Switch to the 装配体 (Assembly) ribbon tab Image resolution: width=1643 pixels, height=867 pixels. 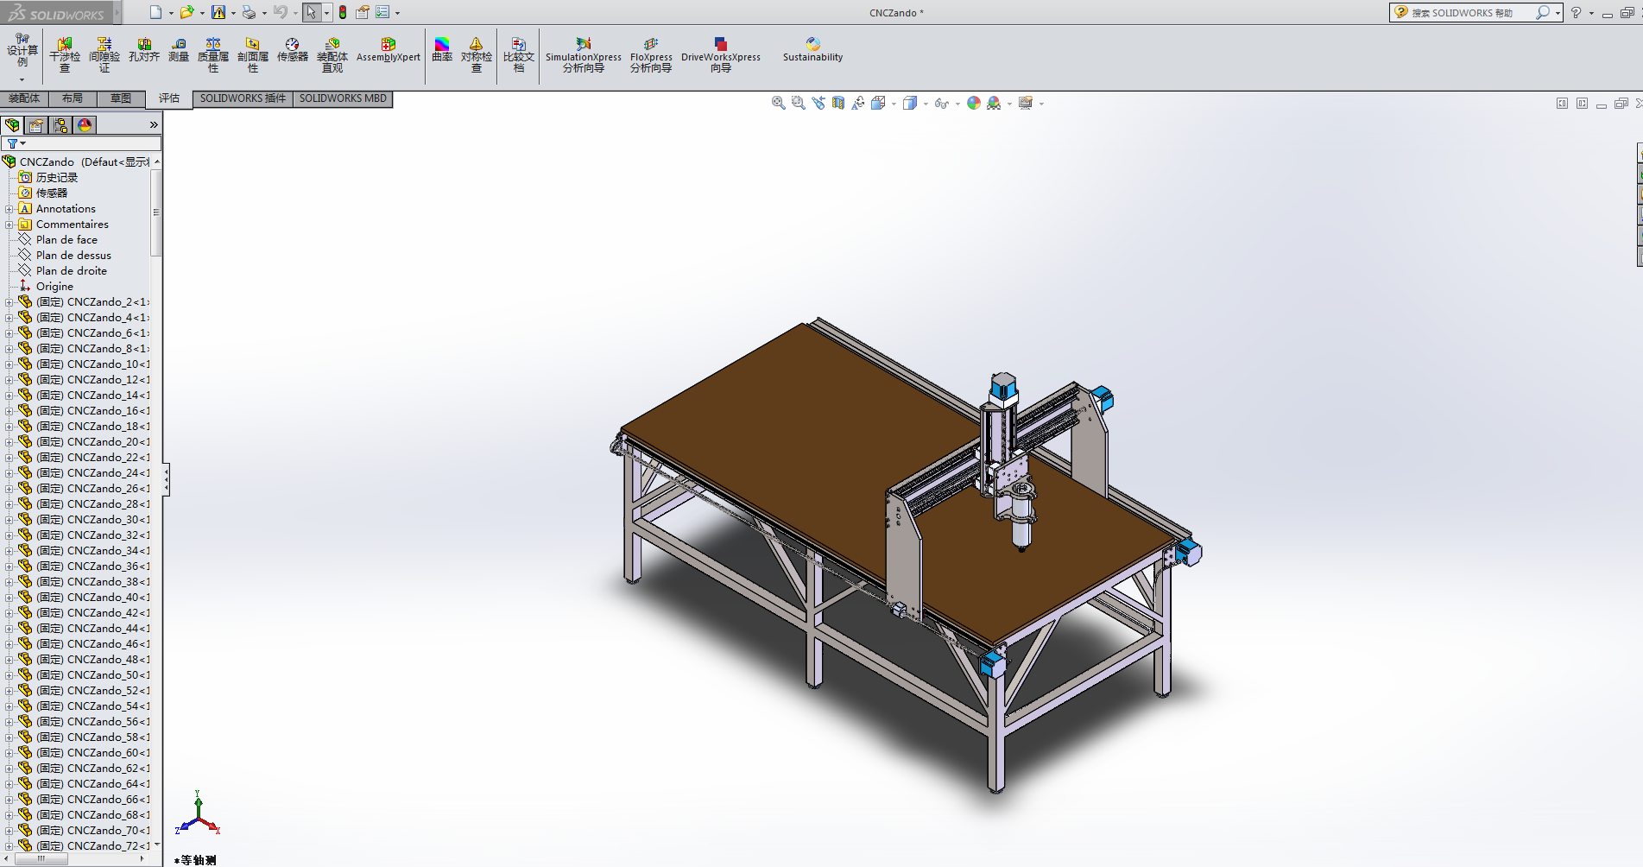coord(24,98)
